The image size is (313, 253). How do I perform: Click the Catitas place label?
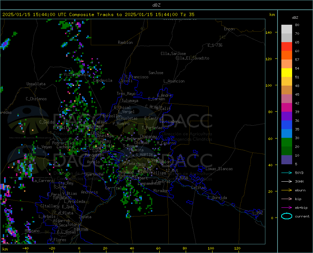click(x=198, y=188)
